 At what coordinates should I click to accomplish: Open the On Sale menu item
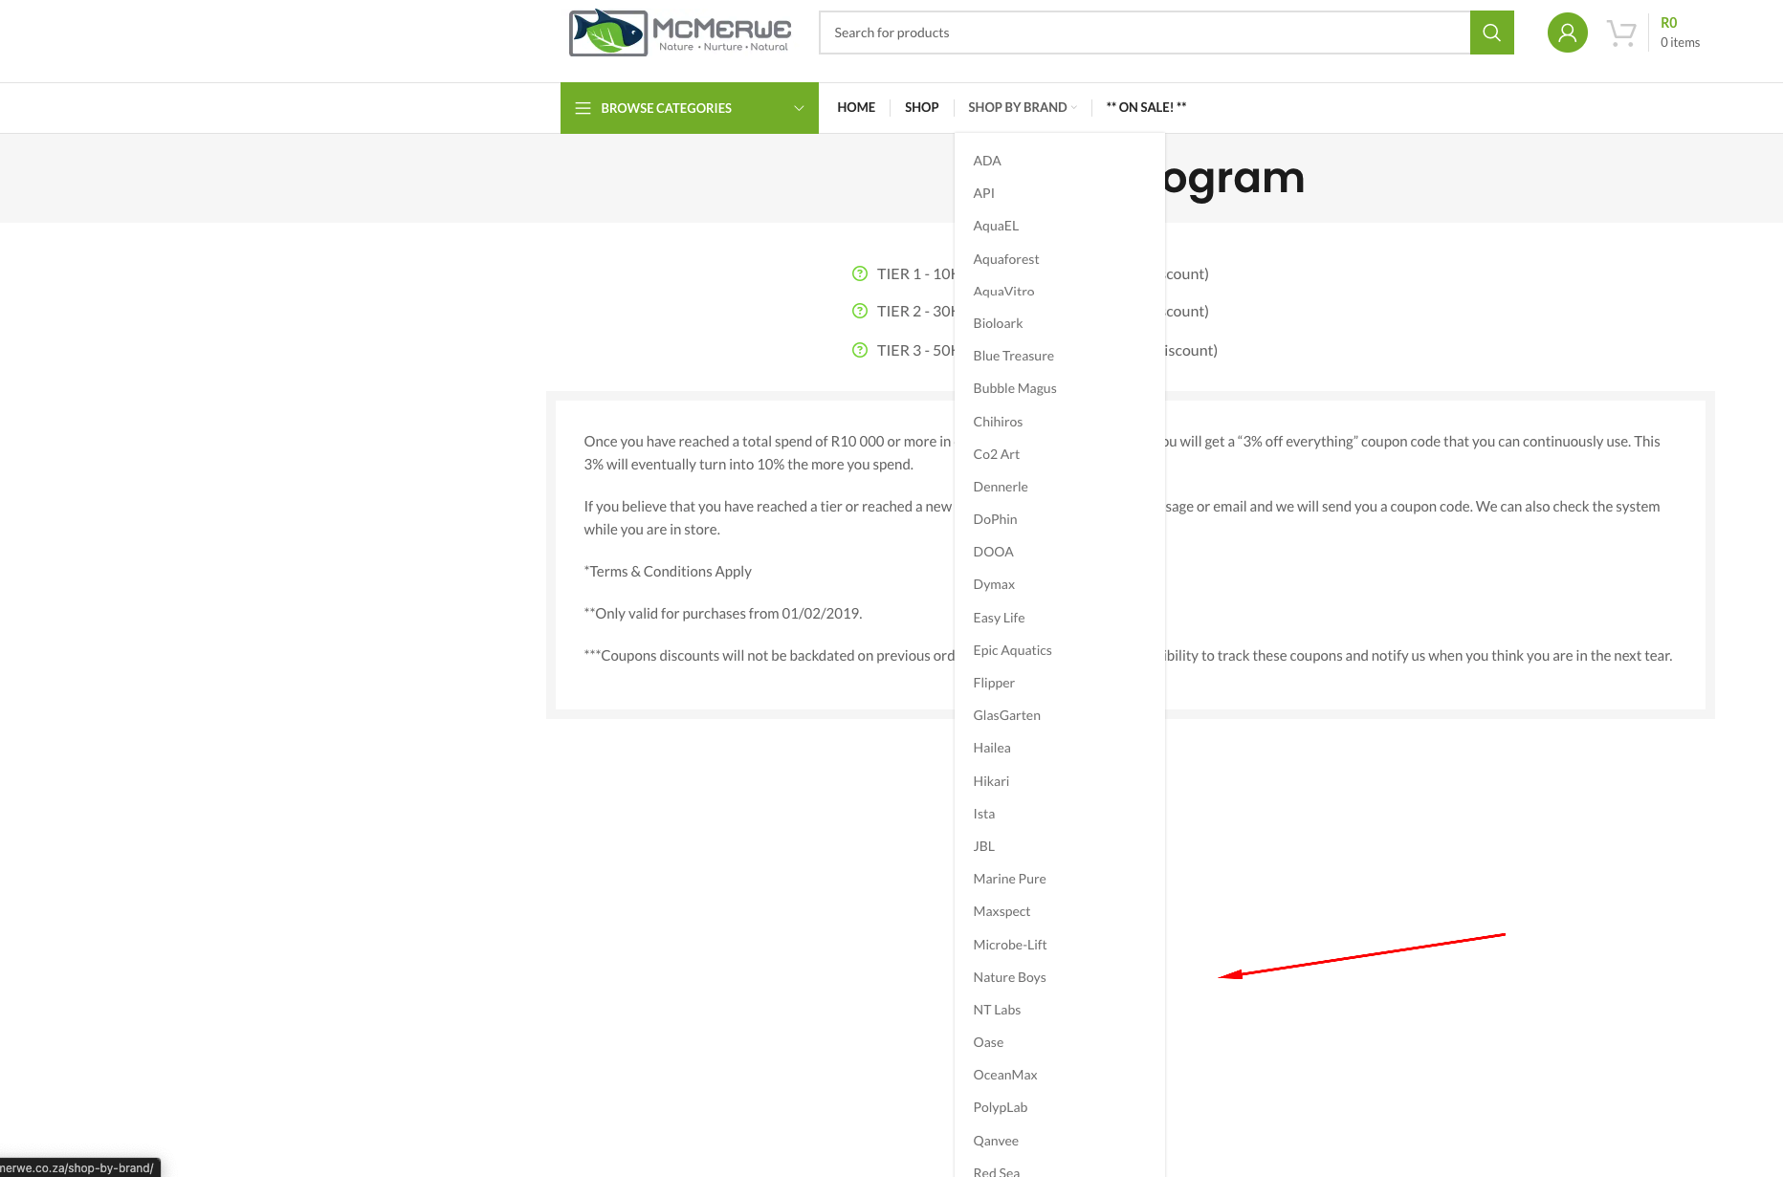(x=1146, y=107)
